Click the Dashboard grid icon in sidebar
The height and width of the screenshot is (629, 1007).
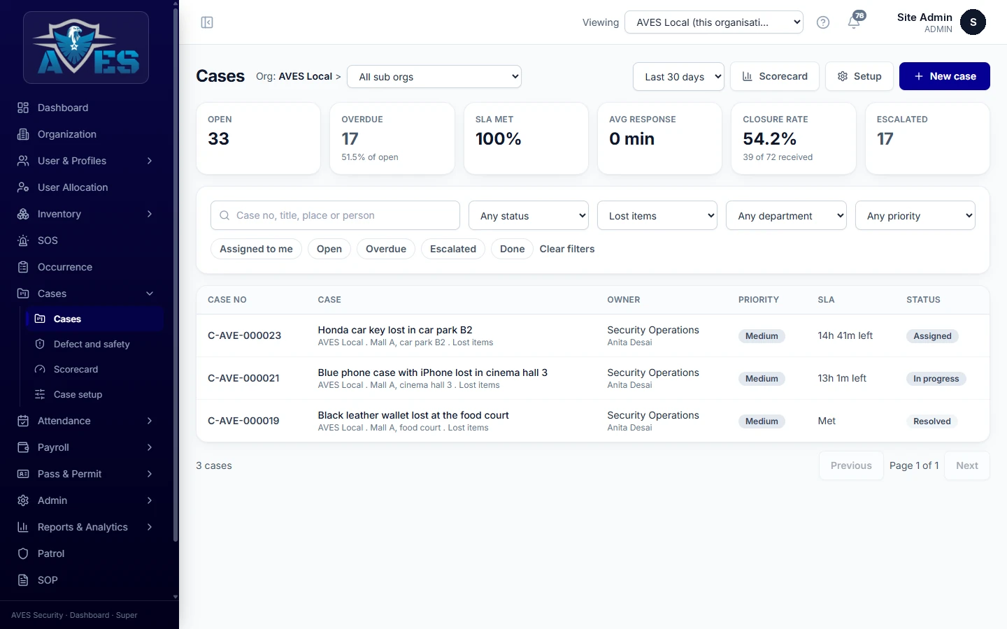(23, 108)
